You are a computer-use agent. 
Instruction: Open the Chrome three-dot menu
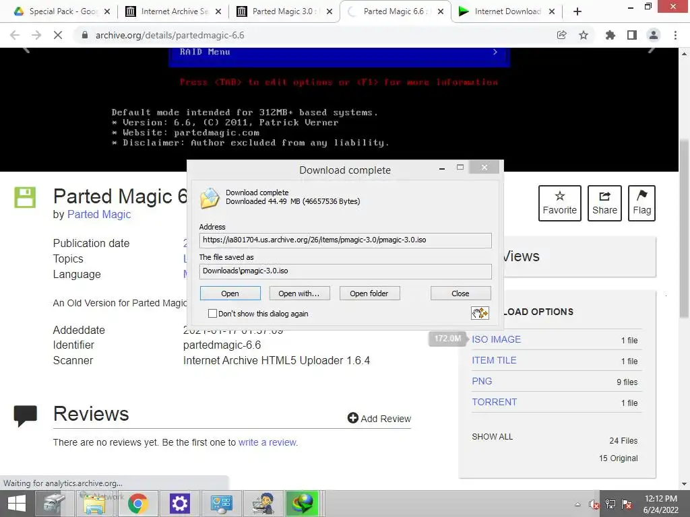click(675, 35)
